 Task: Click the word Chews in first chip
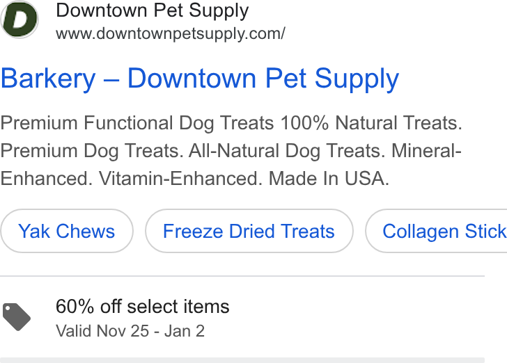pyautogui.click(x=86, y=232)
